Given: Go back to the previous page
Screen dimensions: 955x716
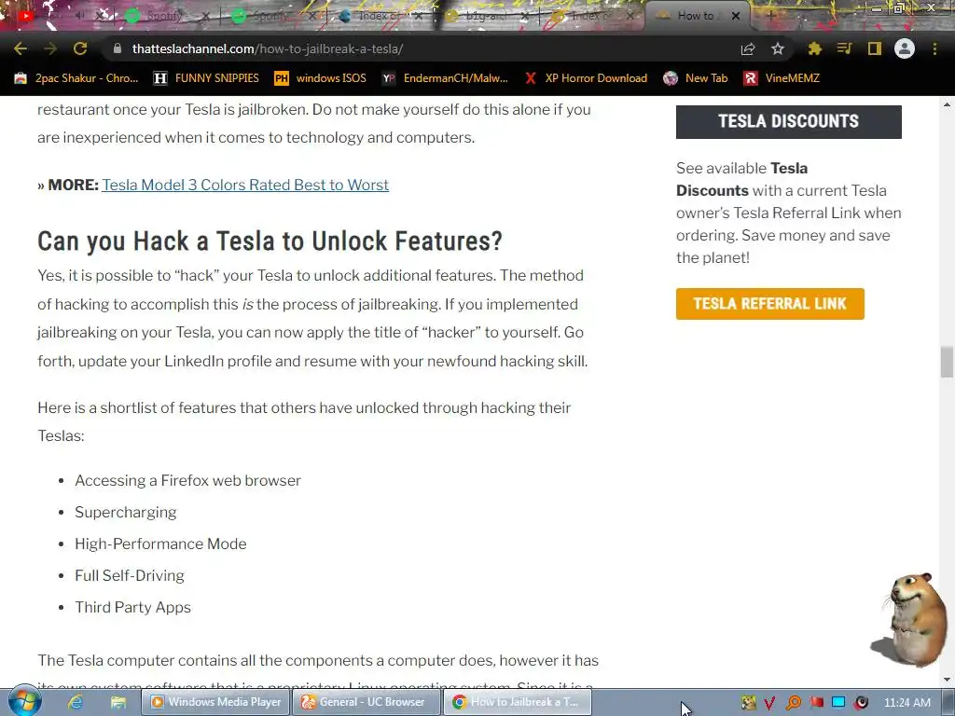Looking at the screenshot, I should [21, 48].
